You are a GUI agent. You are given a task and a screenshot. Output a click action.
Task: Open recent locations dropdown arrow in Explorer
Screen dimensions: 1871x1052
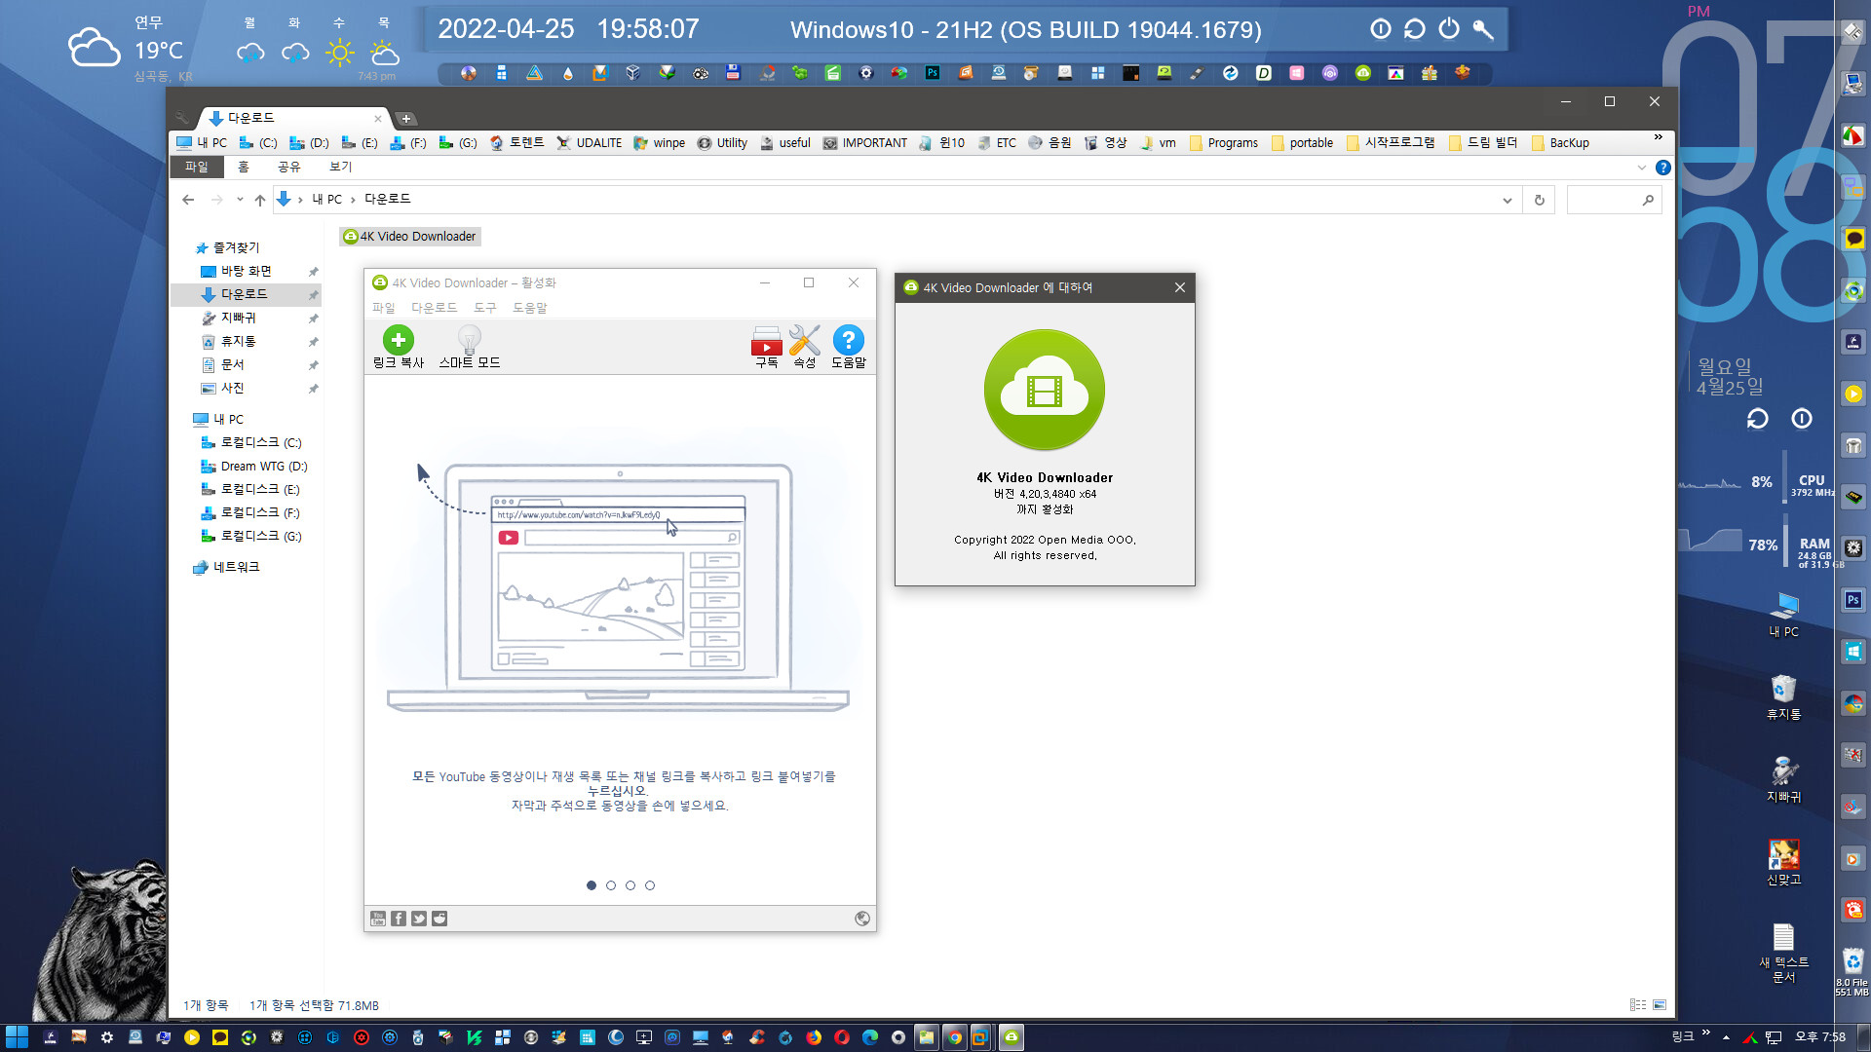tap(240, 200)
